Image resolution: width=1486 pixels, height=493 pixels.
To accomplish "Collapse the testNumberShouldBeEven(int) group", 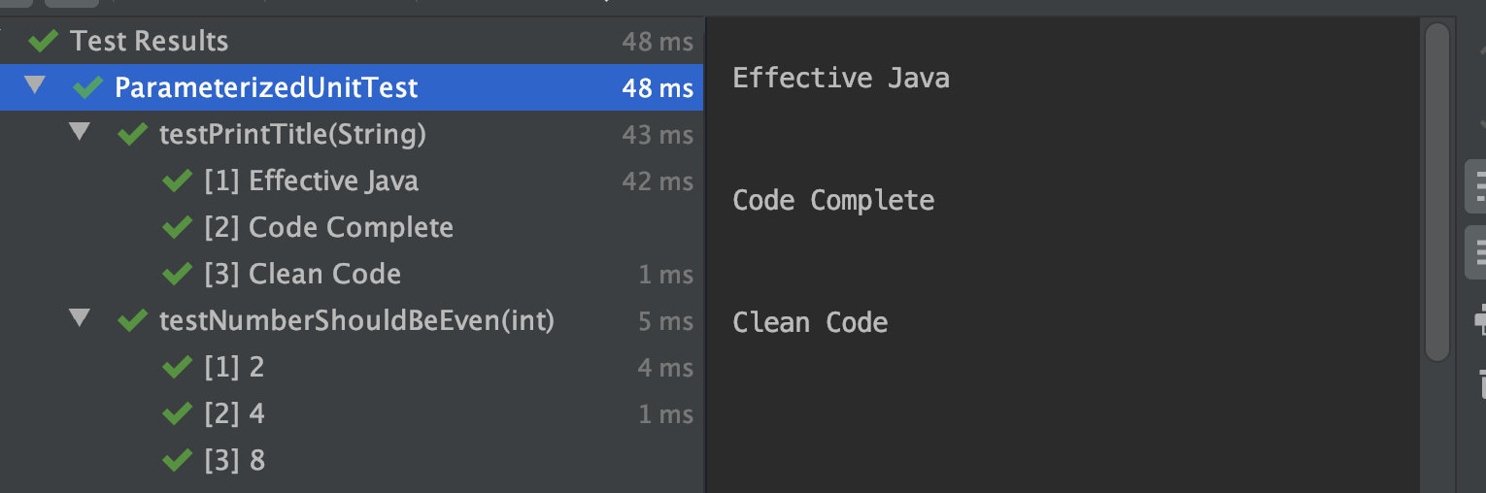I will click(80, 318).
